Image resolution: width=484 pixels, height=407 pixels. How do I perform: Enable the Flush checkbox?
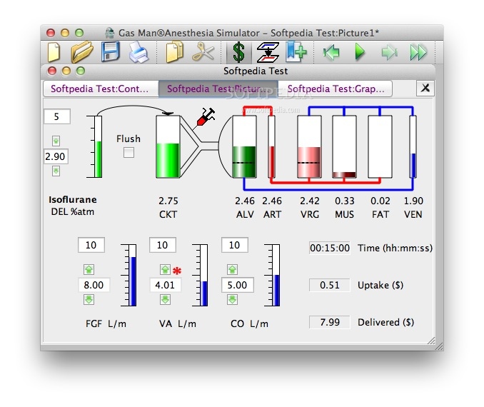(x=128, y=153)
